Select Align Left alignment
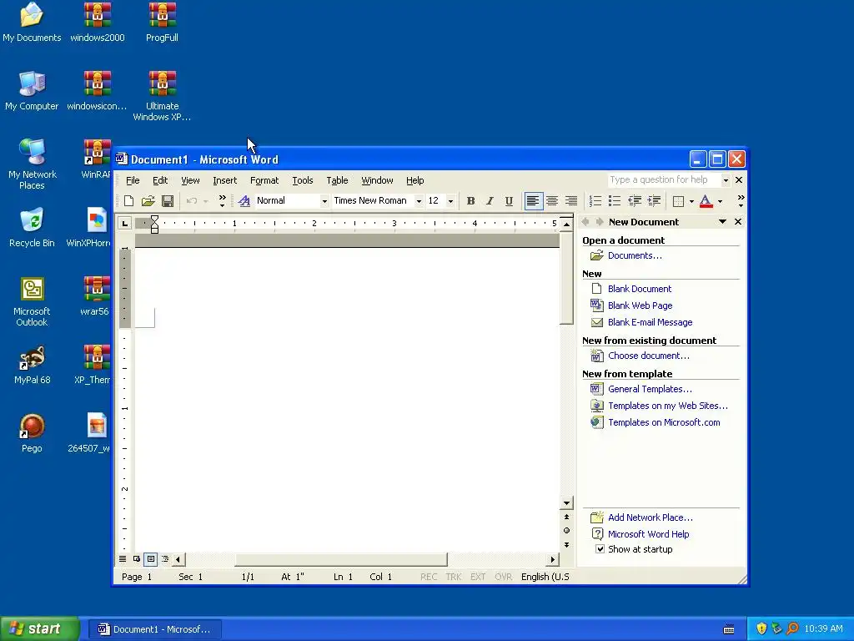This screenshot has width=854, height=641. (533, 201)
